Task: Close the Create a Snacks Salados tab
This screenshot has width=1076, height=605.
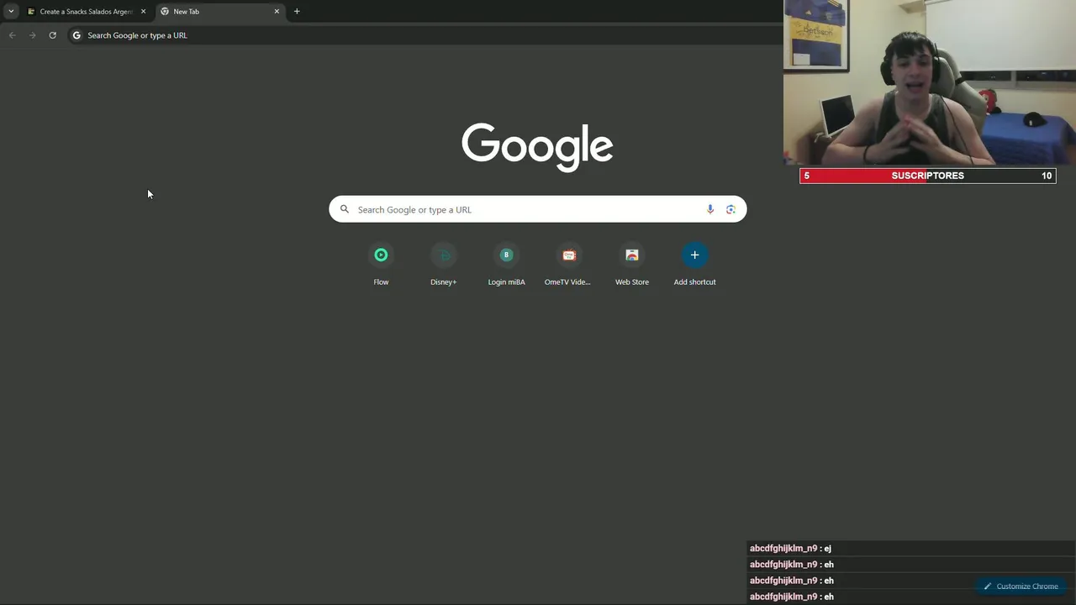Action: (x=143, y=12)
